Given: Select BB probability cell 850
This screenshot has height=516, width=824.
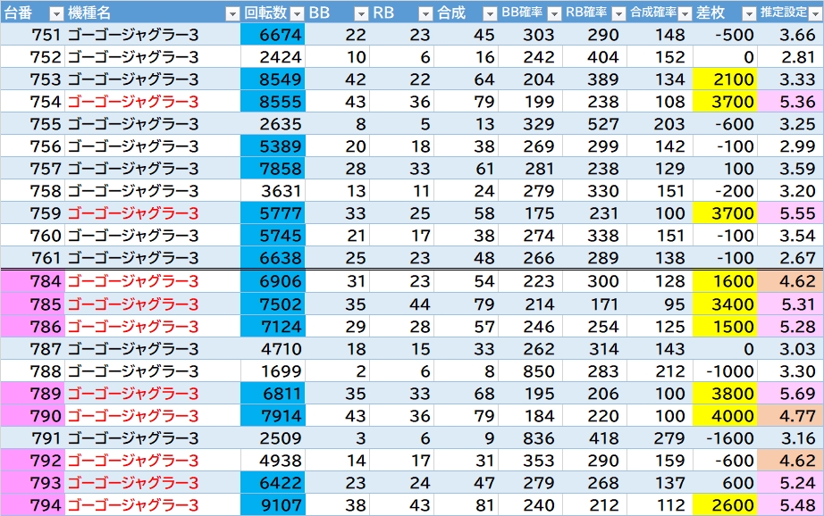Looking at the screenshot, I should 530,371.
